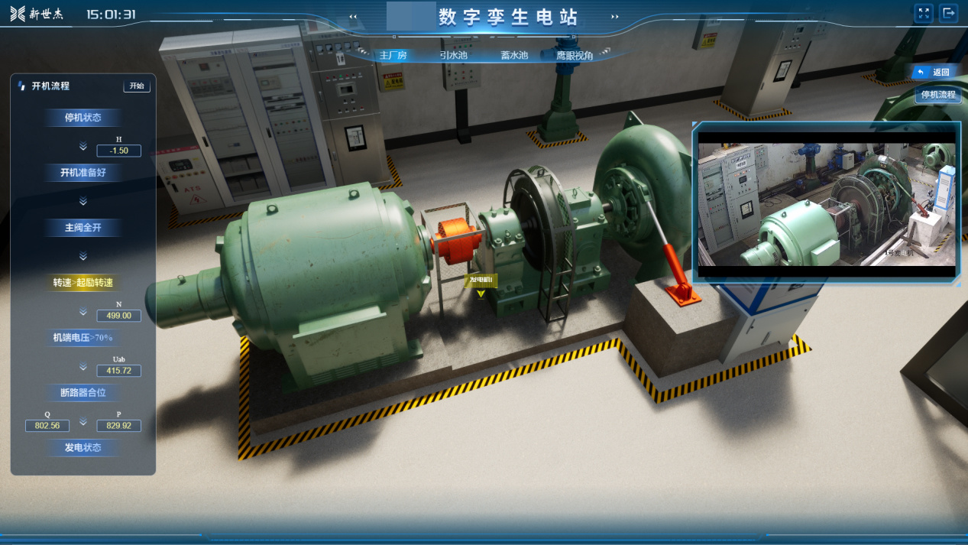Click the 新世杰 logo
Screen dimensions: 968x545
[x=37, y=14]
